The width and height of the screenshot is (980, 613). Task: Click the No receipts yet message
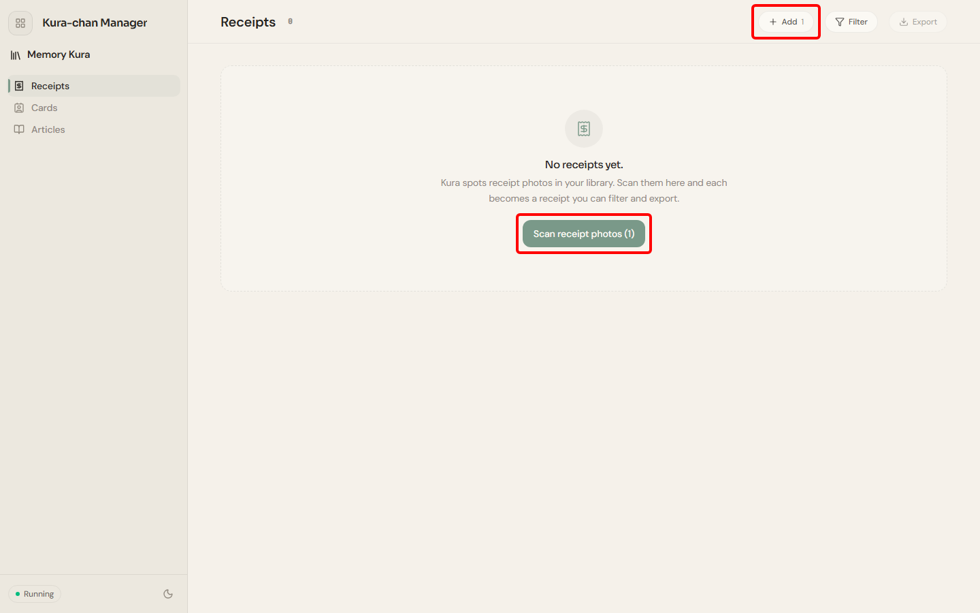coord(584,165)
